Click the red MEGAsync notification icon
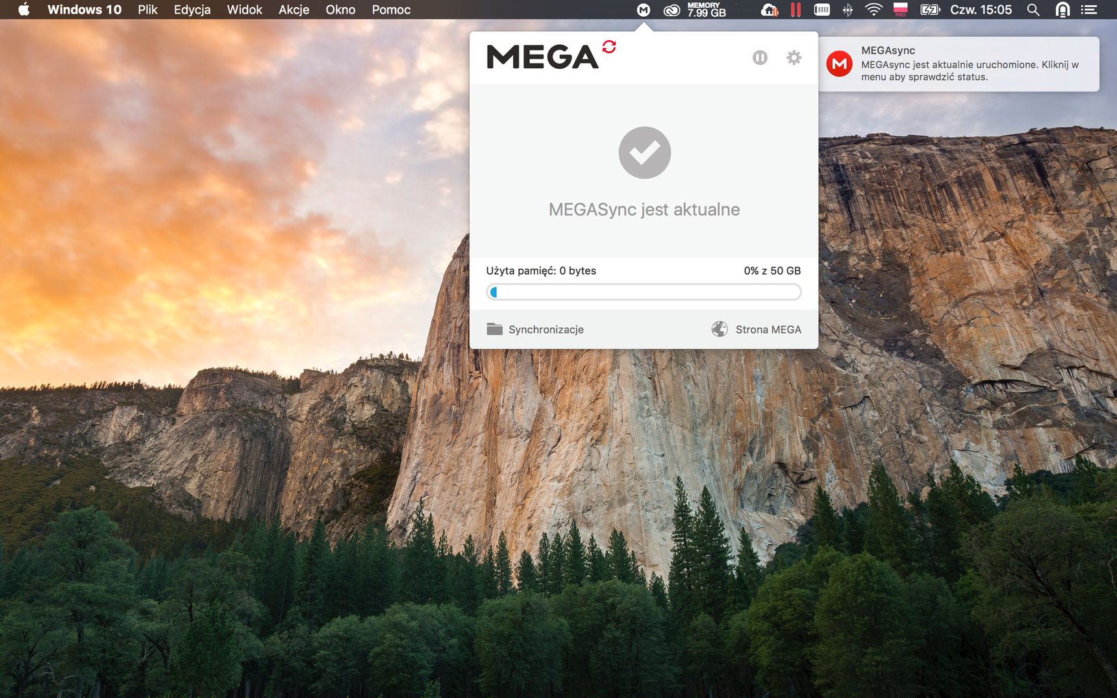The image size is (1117, 698). (839, 64)
